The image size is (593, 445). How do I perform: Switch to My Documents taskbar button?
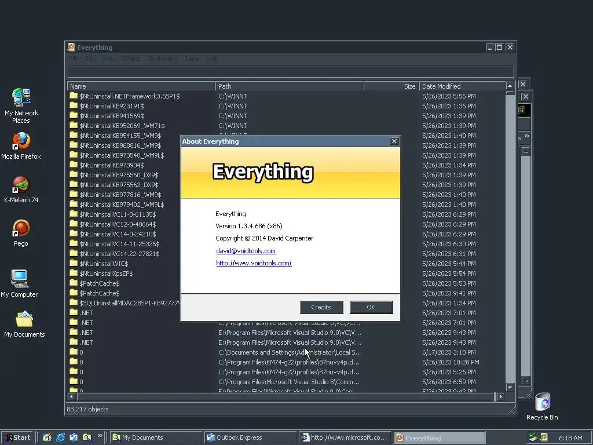(156, 437)
